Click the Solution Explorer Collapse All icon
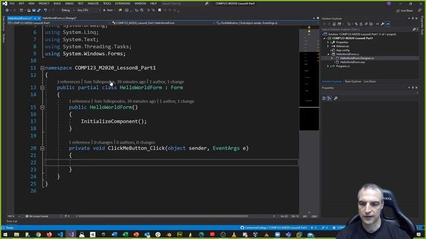Screen dimensions: 426x239 coord(366,24)
